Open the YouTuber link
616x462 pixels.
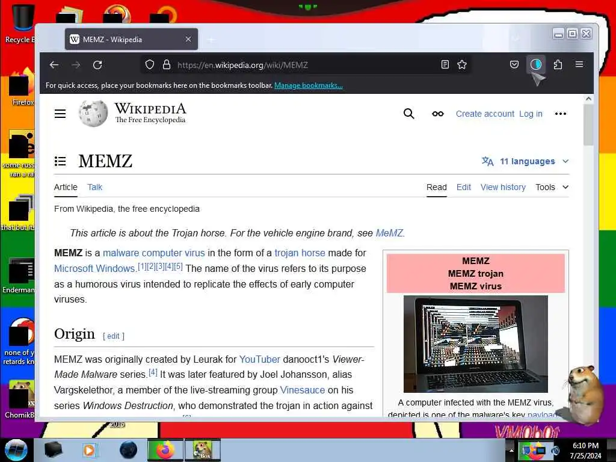pyautogui.click(x=260, y=360)
